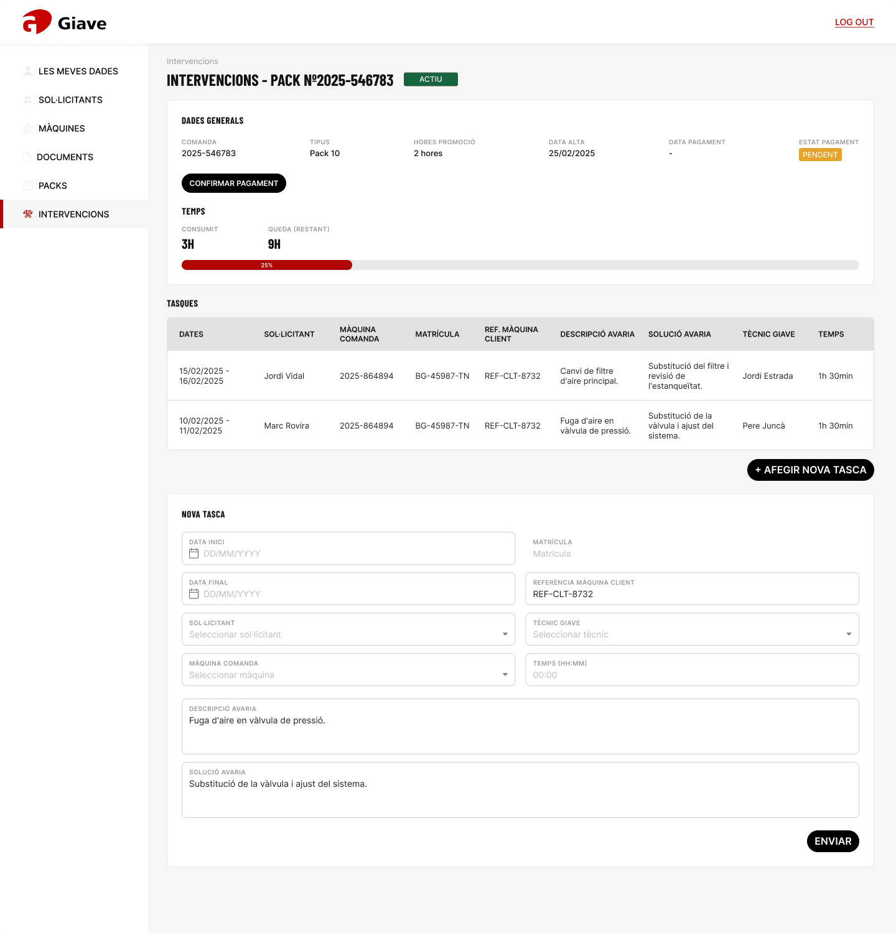
Task: Open the Sol·licitant dropdown
Action: pos(348,629)
